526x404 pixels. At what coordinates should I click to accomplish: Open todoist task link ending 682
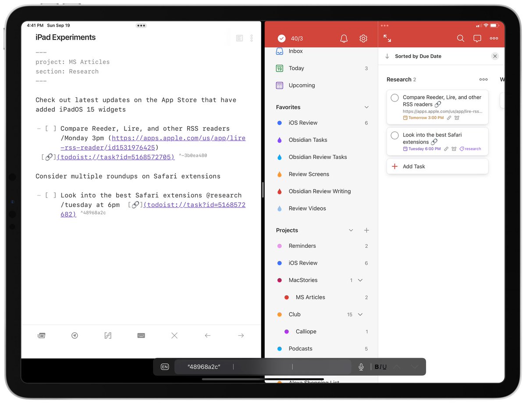(x=153, y=209)
